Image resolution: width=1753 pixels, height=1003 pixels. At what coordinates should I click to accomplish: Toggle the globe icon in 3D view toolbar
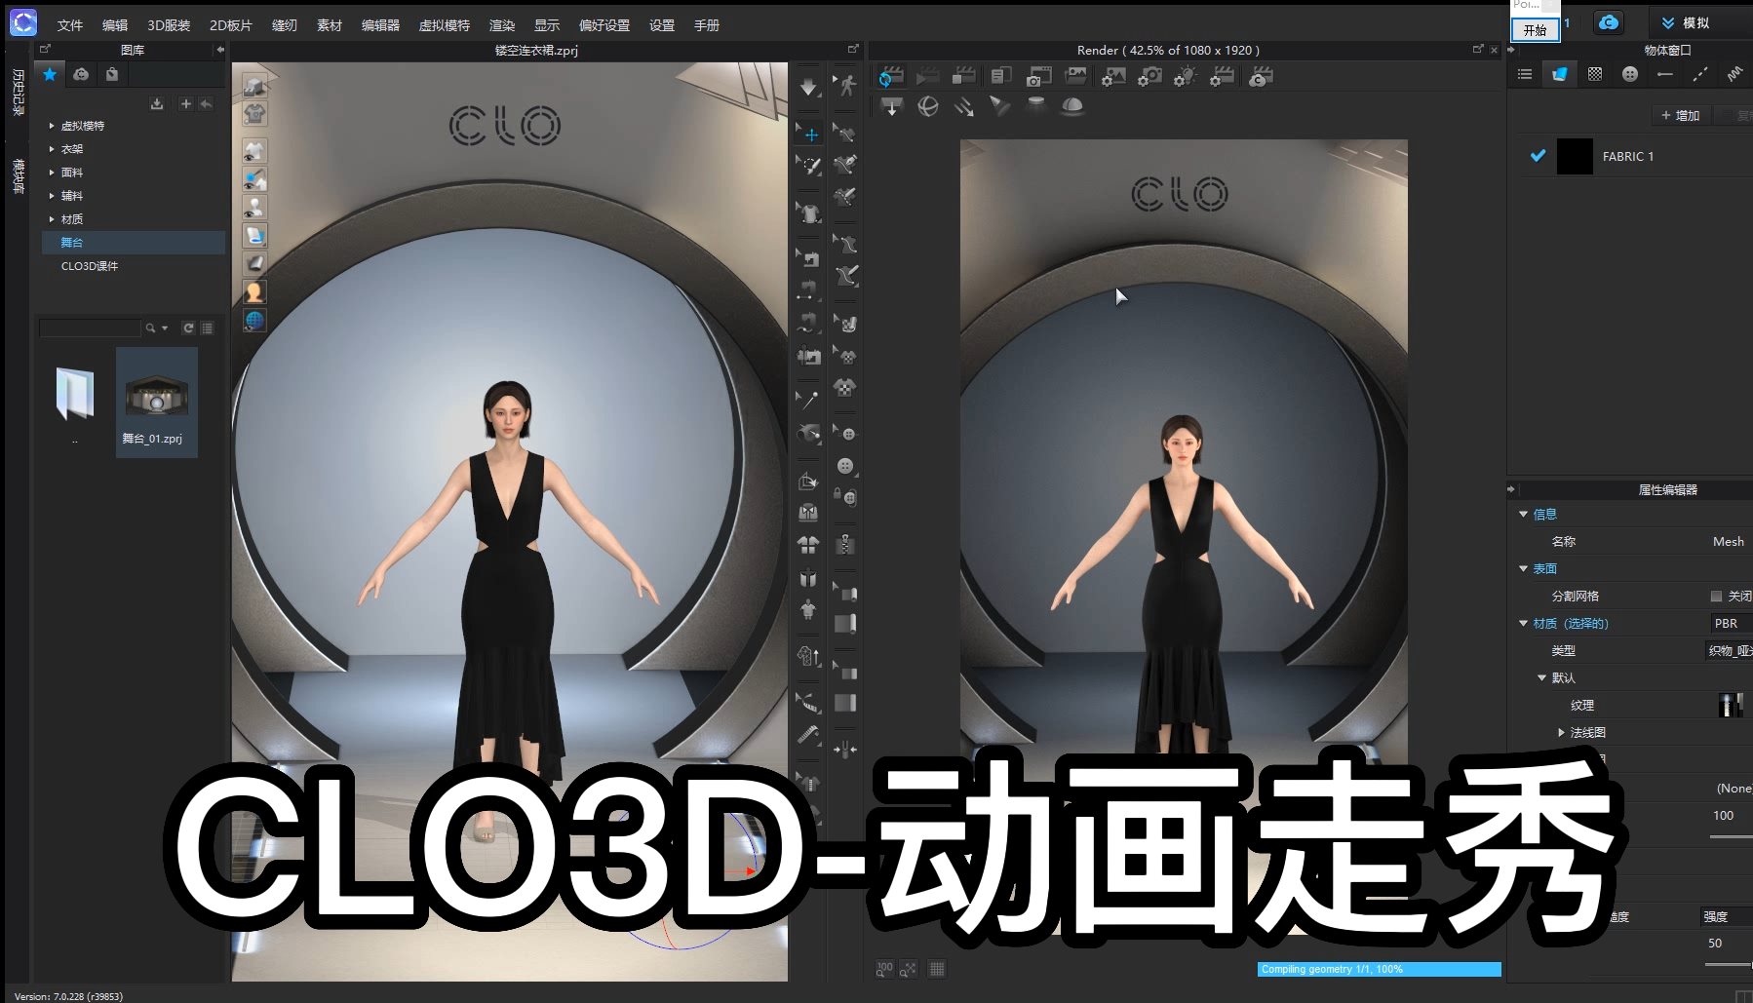pyautogui.click(x=254, y=320)
